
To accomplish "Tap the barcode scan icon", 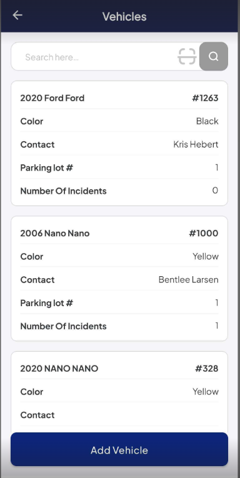I will pyautogui.click(x=187, y=56).
